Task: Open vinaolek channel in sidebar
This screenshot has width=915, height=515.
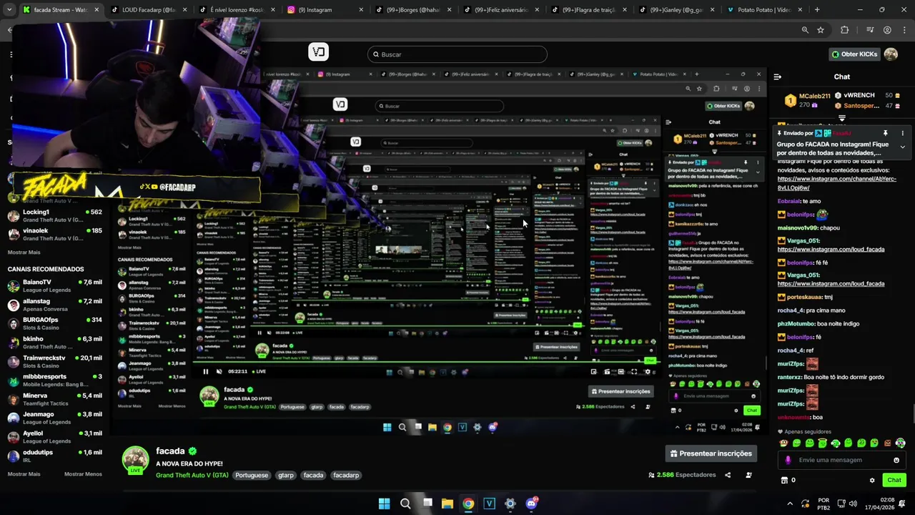Action: [54, 235]
